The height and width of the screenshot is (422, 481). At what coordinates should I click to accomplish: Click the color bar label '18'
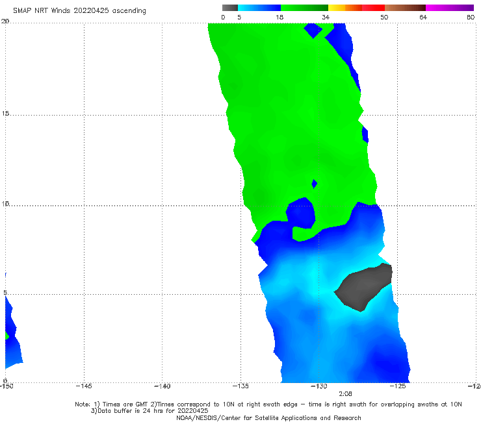(x=279, y=18)
